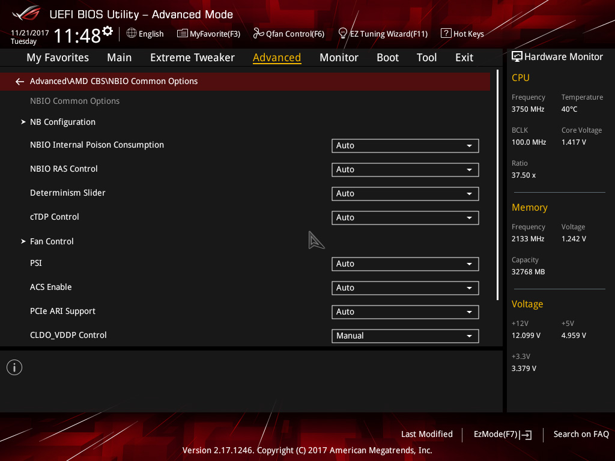Click the BCLK value 100.0 MHz

pos(529,142)
